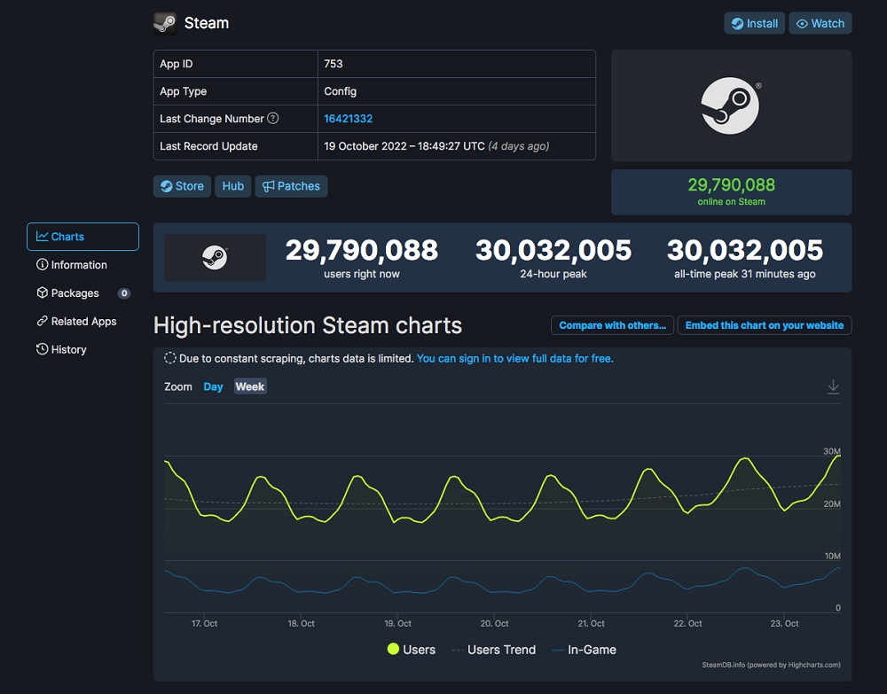Screen dimensions: 887x694
Task: Click the Steam thumbnail beside users right now
Action: pyautogui.click(x=215, y=258)
